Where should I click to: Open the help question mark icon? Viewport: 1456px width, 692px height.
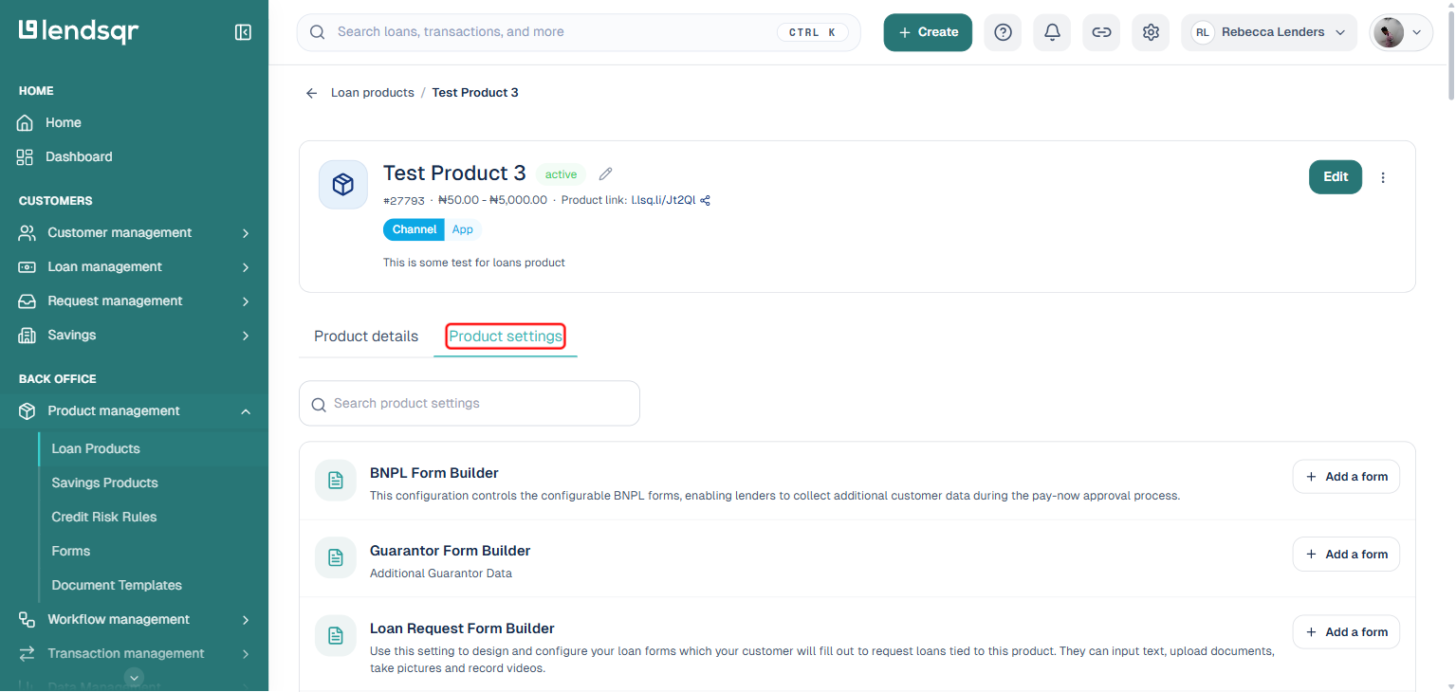click(1003, 32)
